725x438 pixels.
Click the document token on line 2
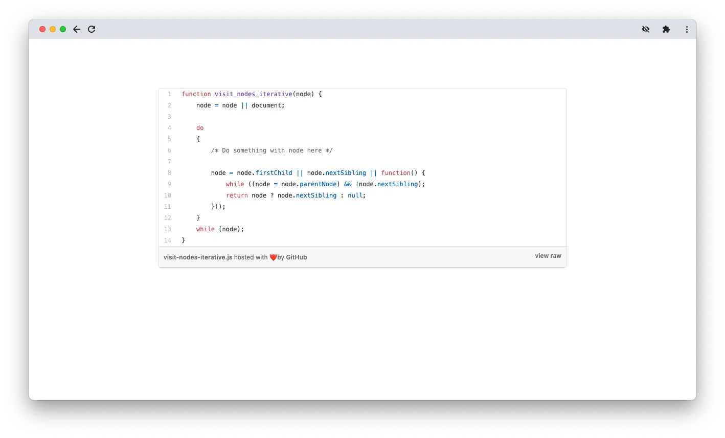[x=266, y=105]
